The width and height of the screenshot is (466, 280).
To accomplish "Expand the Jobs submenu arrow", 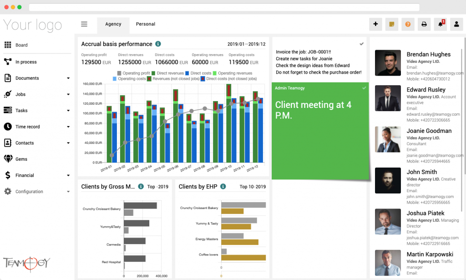I will (x=68, y=95).
